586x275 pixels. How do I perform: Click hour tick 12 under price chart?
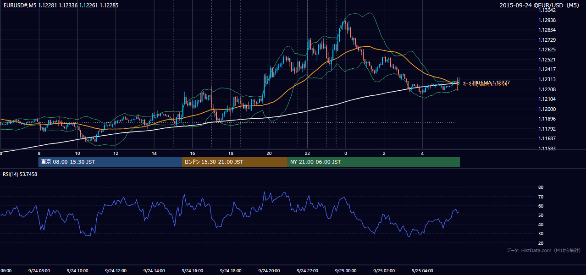point(116,153)
